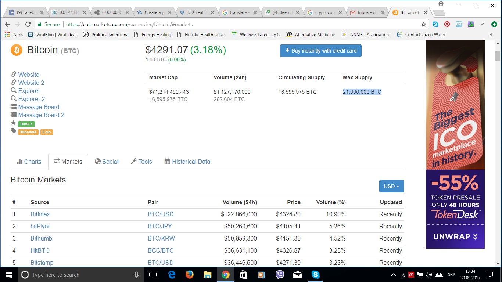Open the Chrome profile avatar icon

click(x=441, y=4)
